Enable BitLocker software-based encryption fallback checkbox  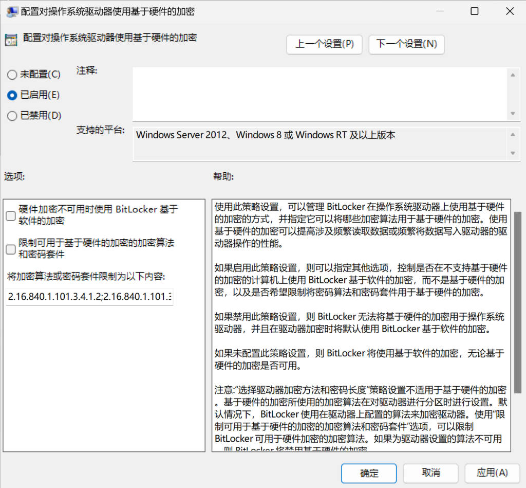tap(11, 215)
